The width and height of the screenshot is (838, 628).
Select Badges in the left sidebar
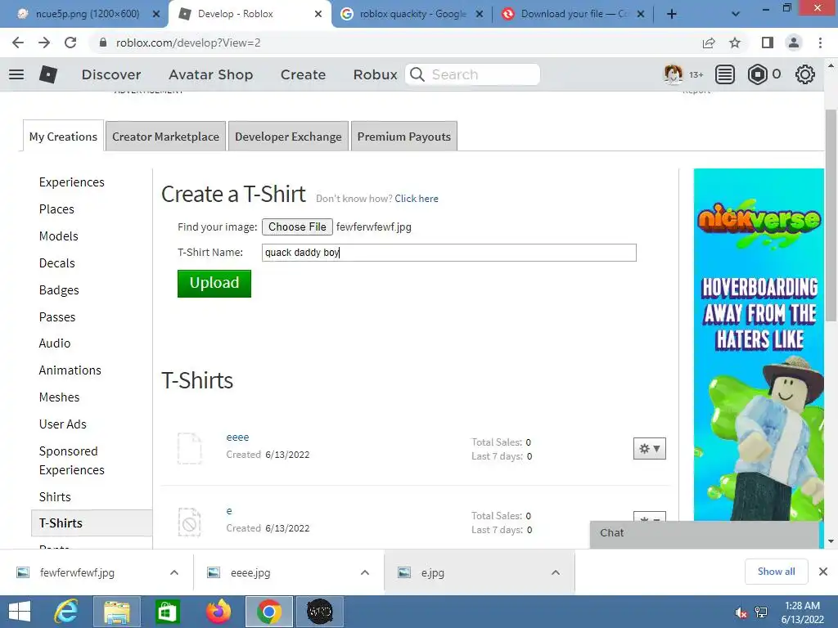click(59, 290)
